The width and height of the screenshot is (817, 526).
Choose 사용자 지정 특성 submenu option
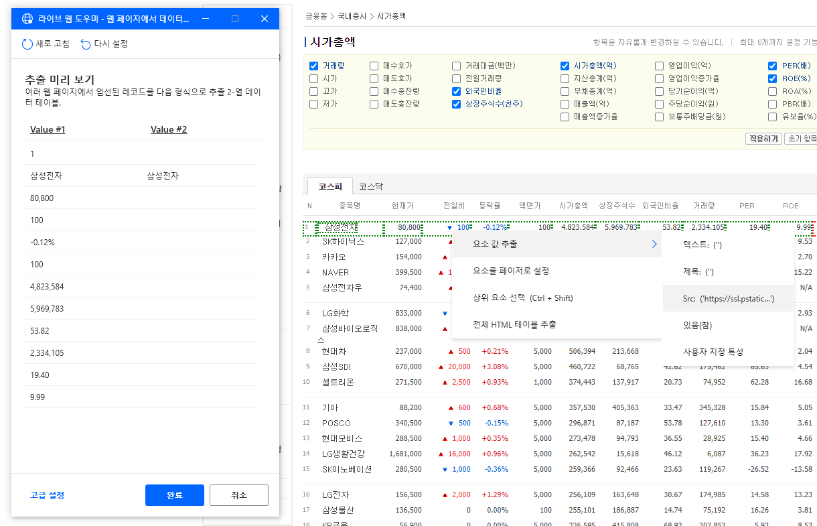pyautogui.click(x=728, y=352)
